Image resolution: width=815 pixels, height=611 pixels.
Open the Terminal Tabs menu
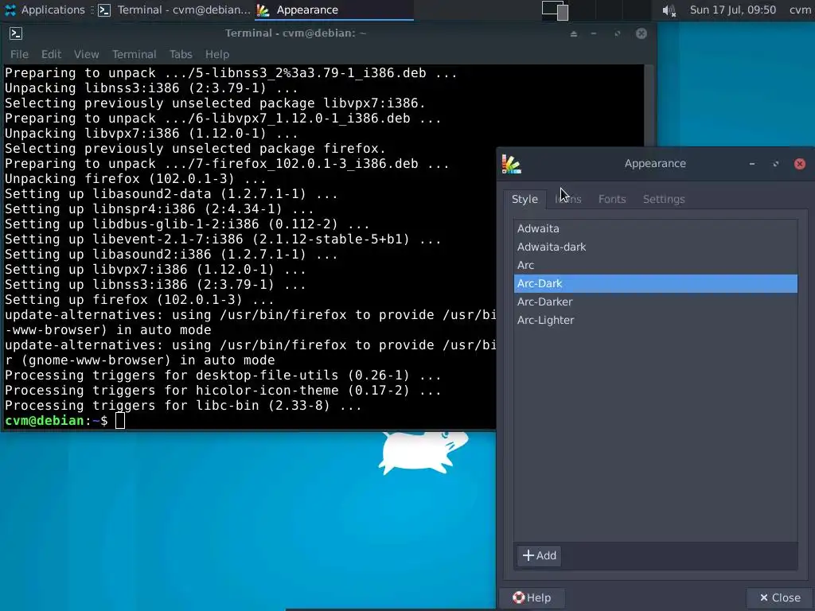coord(181,54)
